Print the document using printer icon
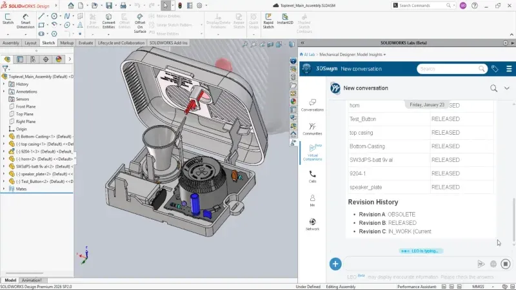516x290 pixels. [x=123, y=6]
